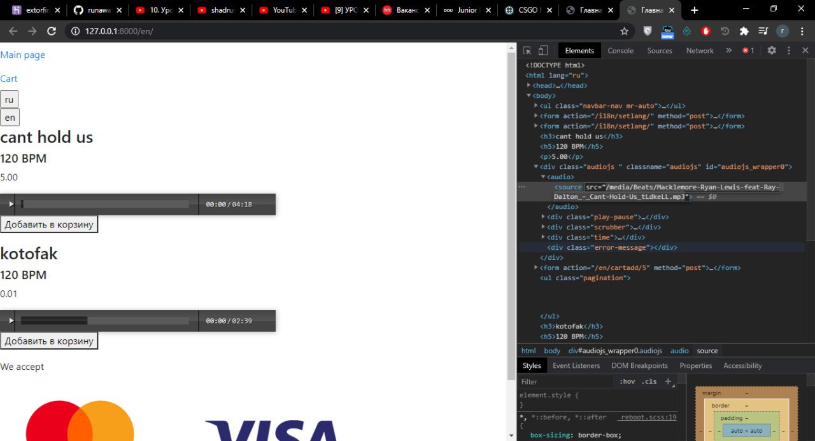Image resolution: width=815 pixels, height=441 pixels.
Task: Click the site info icon in address bar
Action: [x=74, y=31]
